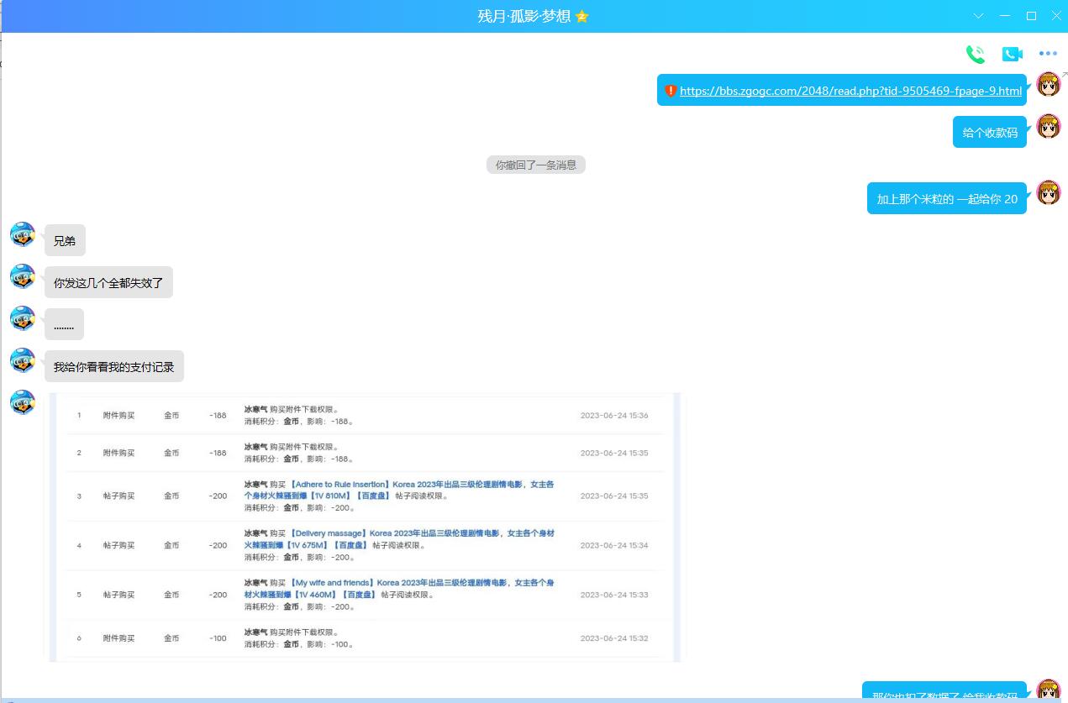Click the '你撤回了一条消息' recall notice
The height and width of the screenshot is (703, 1068).
(535, 165)
